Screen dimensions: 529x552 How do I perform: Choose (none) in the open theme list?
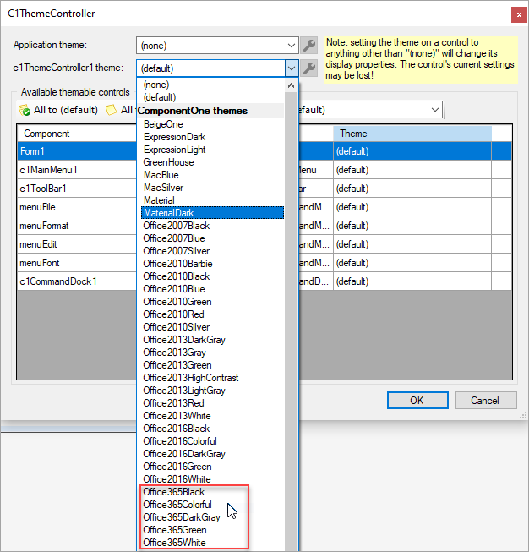[155, 85]
